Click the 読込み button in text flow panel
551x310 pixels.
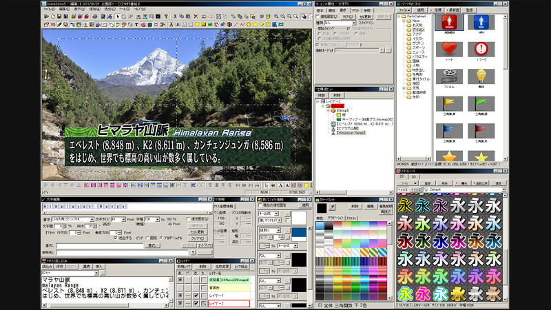click(48, 267)
